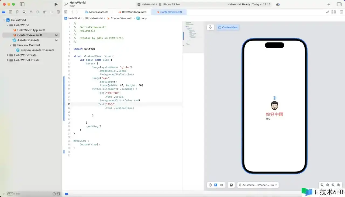This screenshot has height=197, width=345.
Task: Enable Selectable preview mode
Action: (x=216, y=185)
